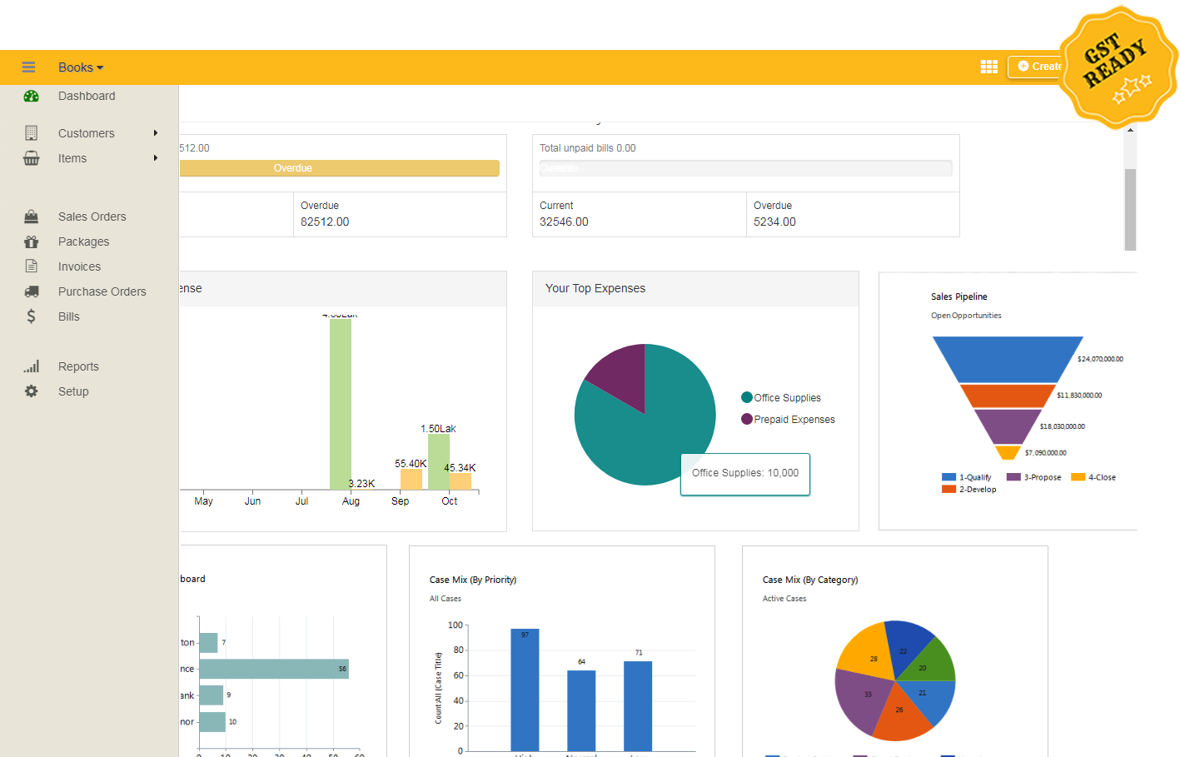The image size is (1180, 757).
Task: Expand the Customers submenu arrow
Action: (x=156, y=133)
